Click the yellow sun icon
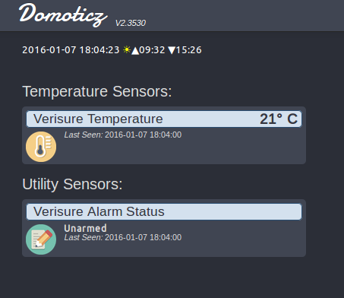 127,49
